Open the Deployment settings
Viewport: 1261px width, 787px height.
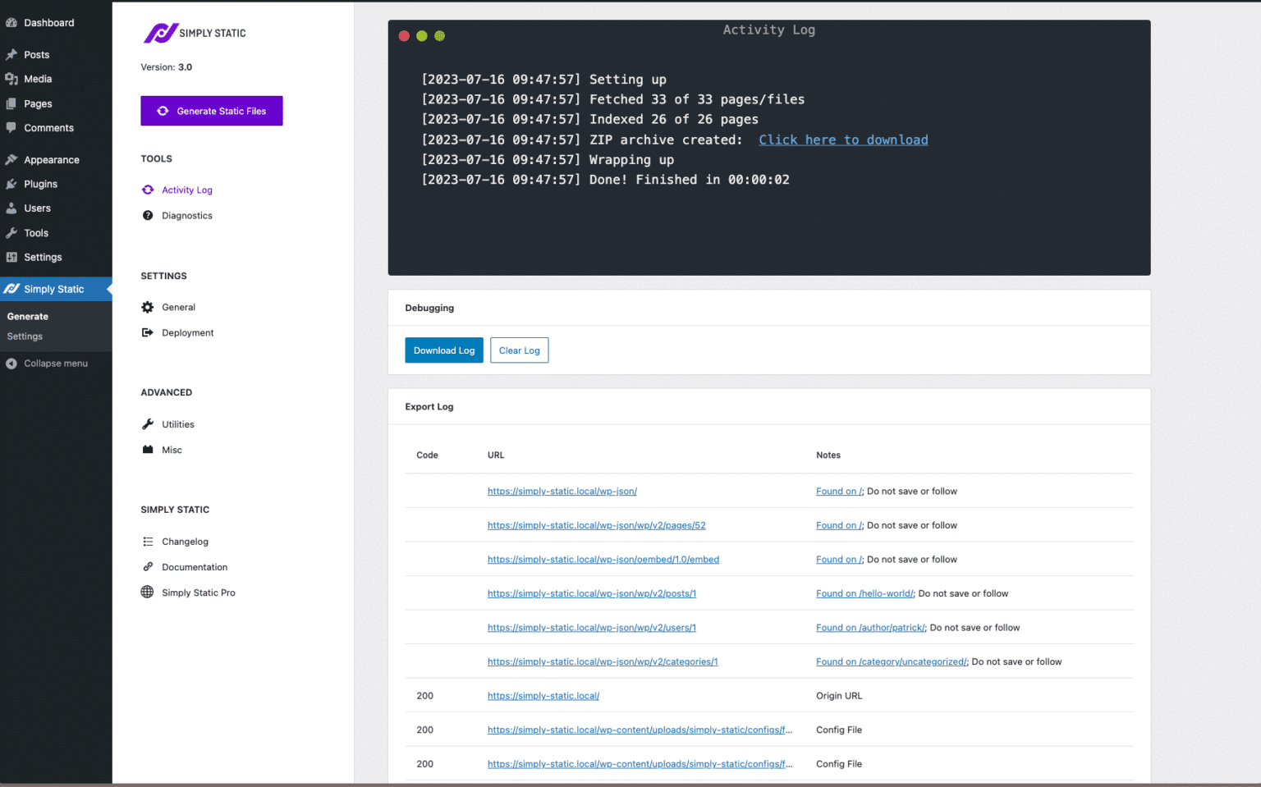click(x=187, y=332)
